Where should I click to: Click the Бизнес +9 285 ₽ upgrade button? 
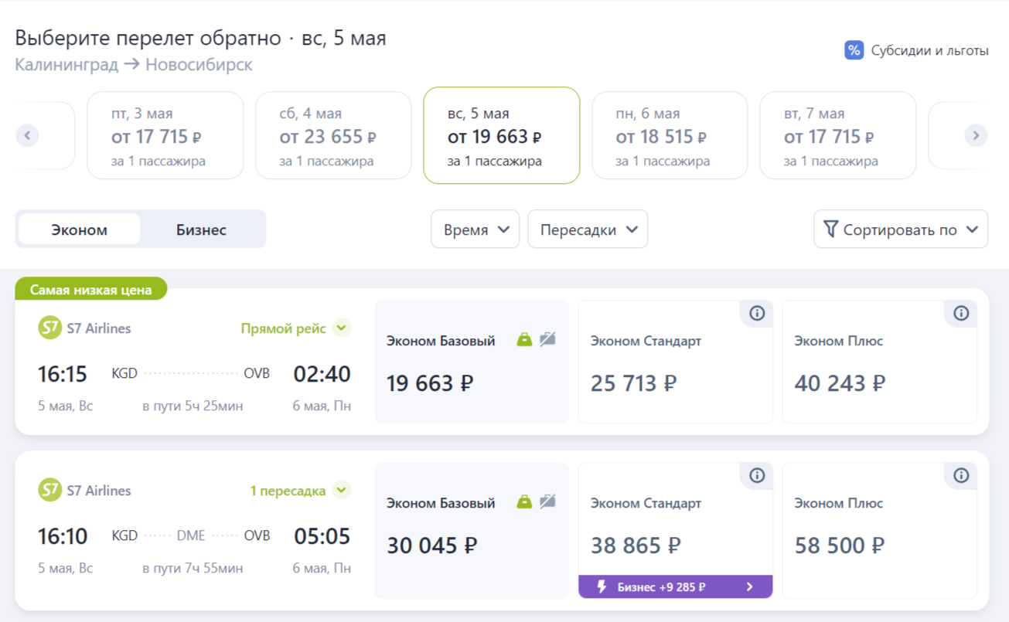pos(675,587)
